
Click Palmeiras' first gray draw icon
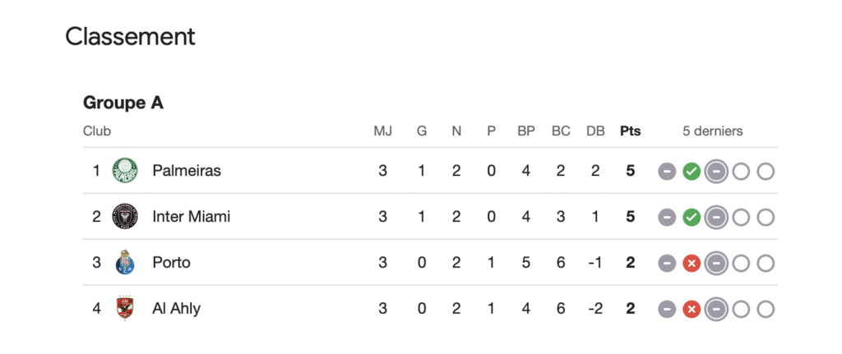tap(667, 172)
